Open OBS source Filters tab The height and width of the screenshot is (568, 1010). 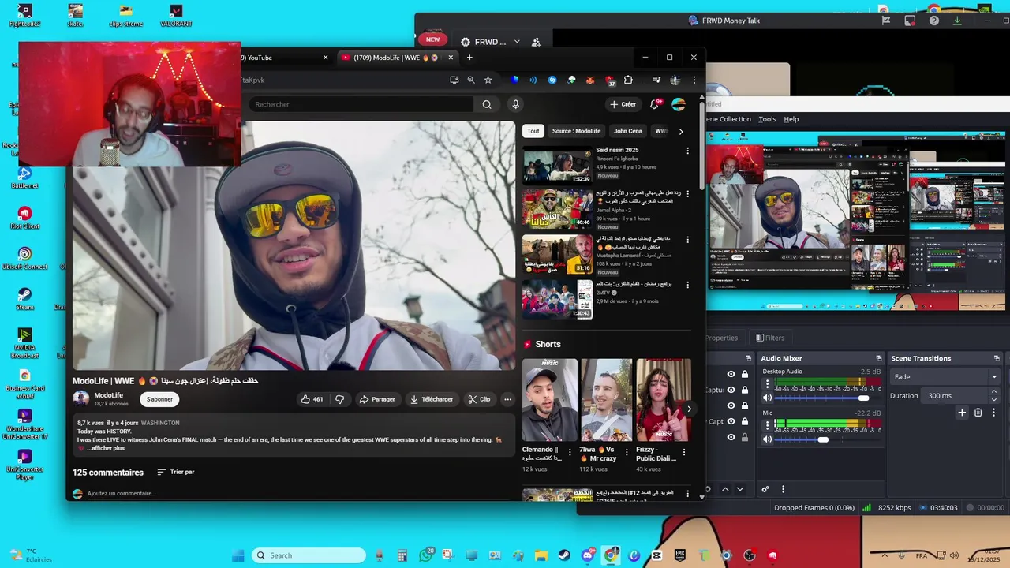click(770, 338)
